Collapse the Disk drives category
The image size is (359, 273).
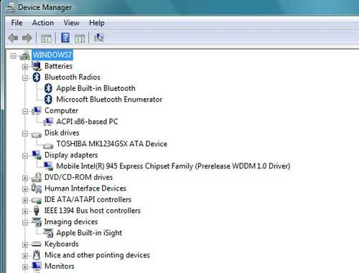point(25,133)
